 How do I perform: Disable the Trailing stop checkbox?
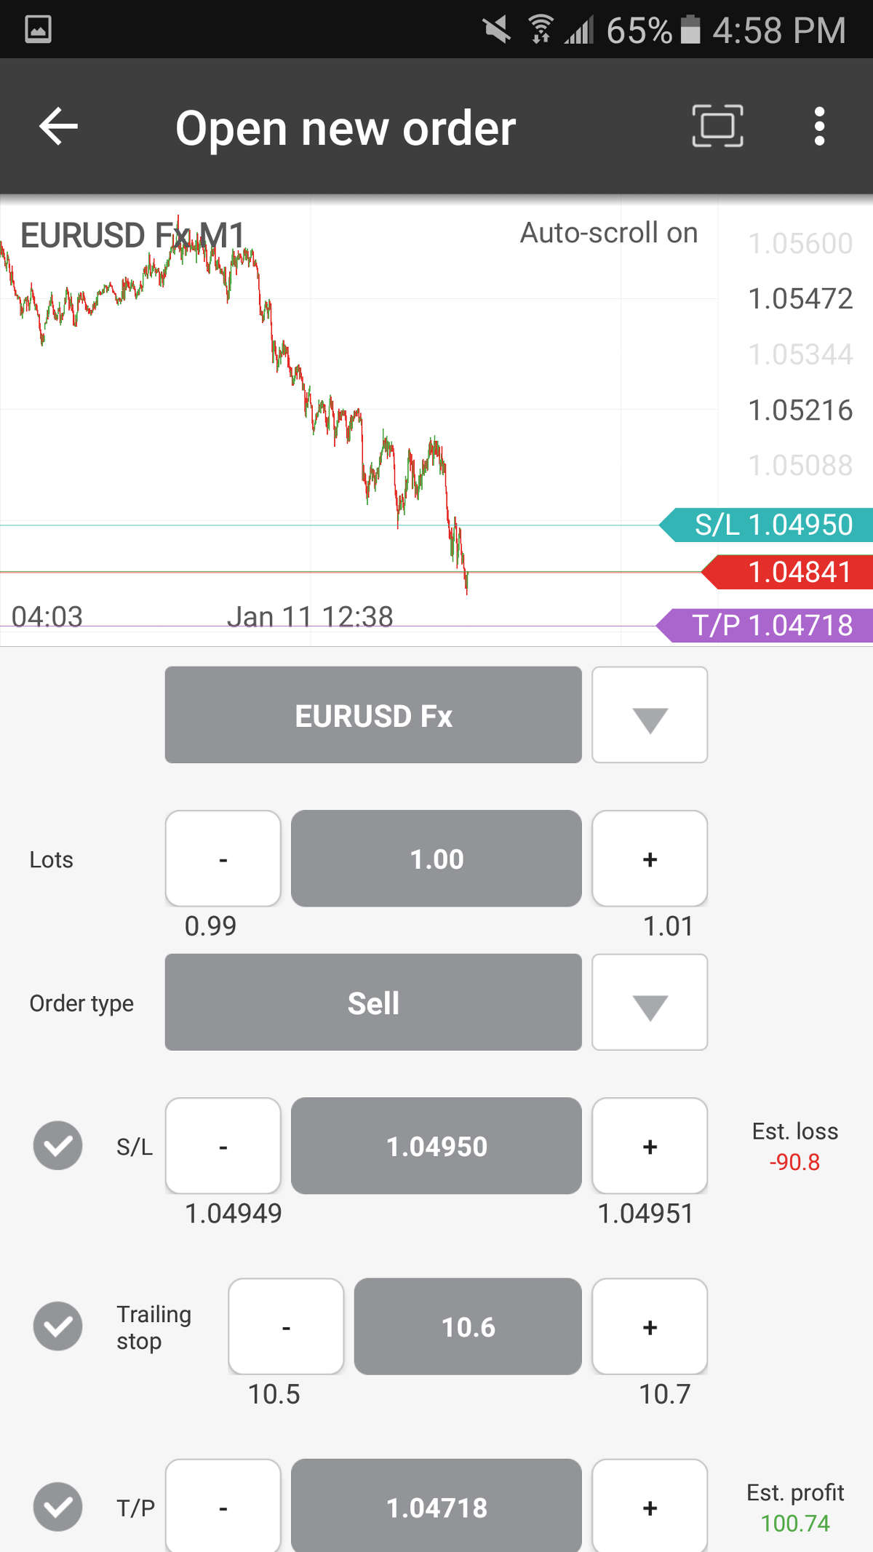57,1326
